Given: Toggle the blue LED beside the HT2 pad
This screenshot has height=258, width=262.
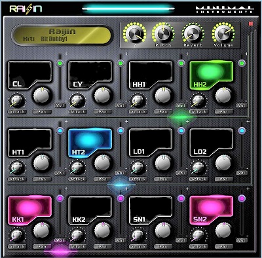Looking at the screenshot, I should click(x=121, y=131).
